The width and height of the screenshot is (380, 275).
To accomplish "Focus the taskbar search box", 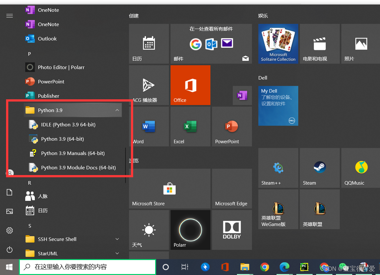I will [87, 267].
